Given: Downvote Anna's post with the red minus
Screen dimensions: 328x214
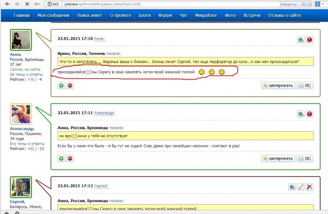Looking at the screenshot, I should 70,86.
